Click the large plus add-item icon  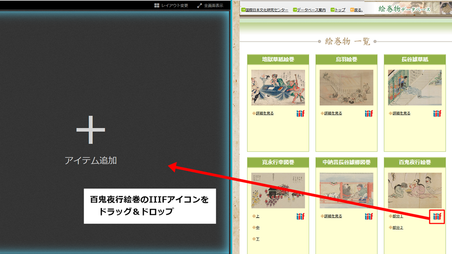(90, 130)
